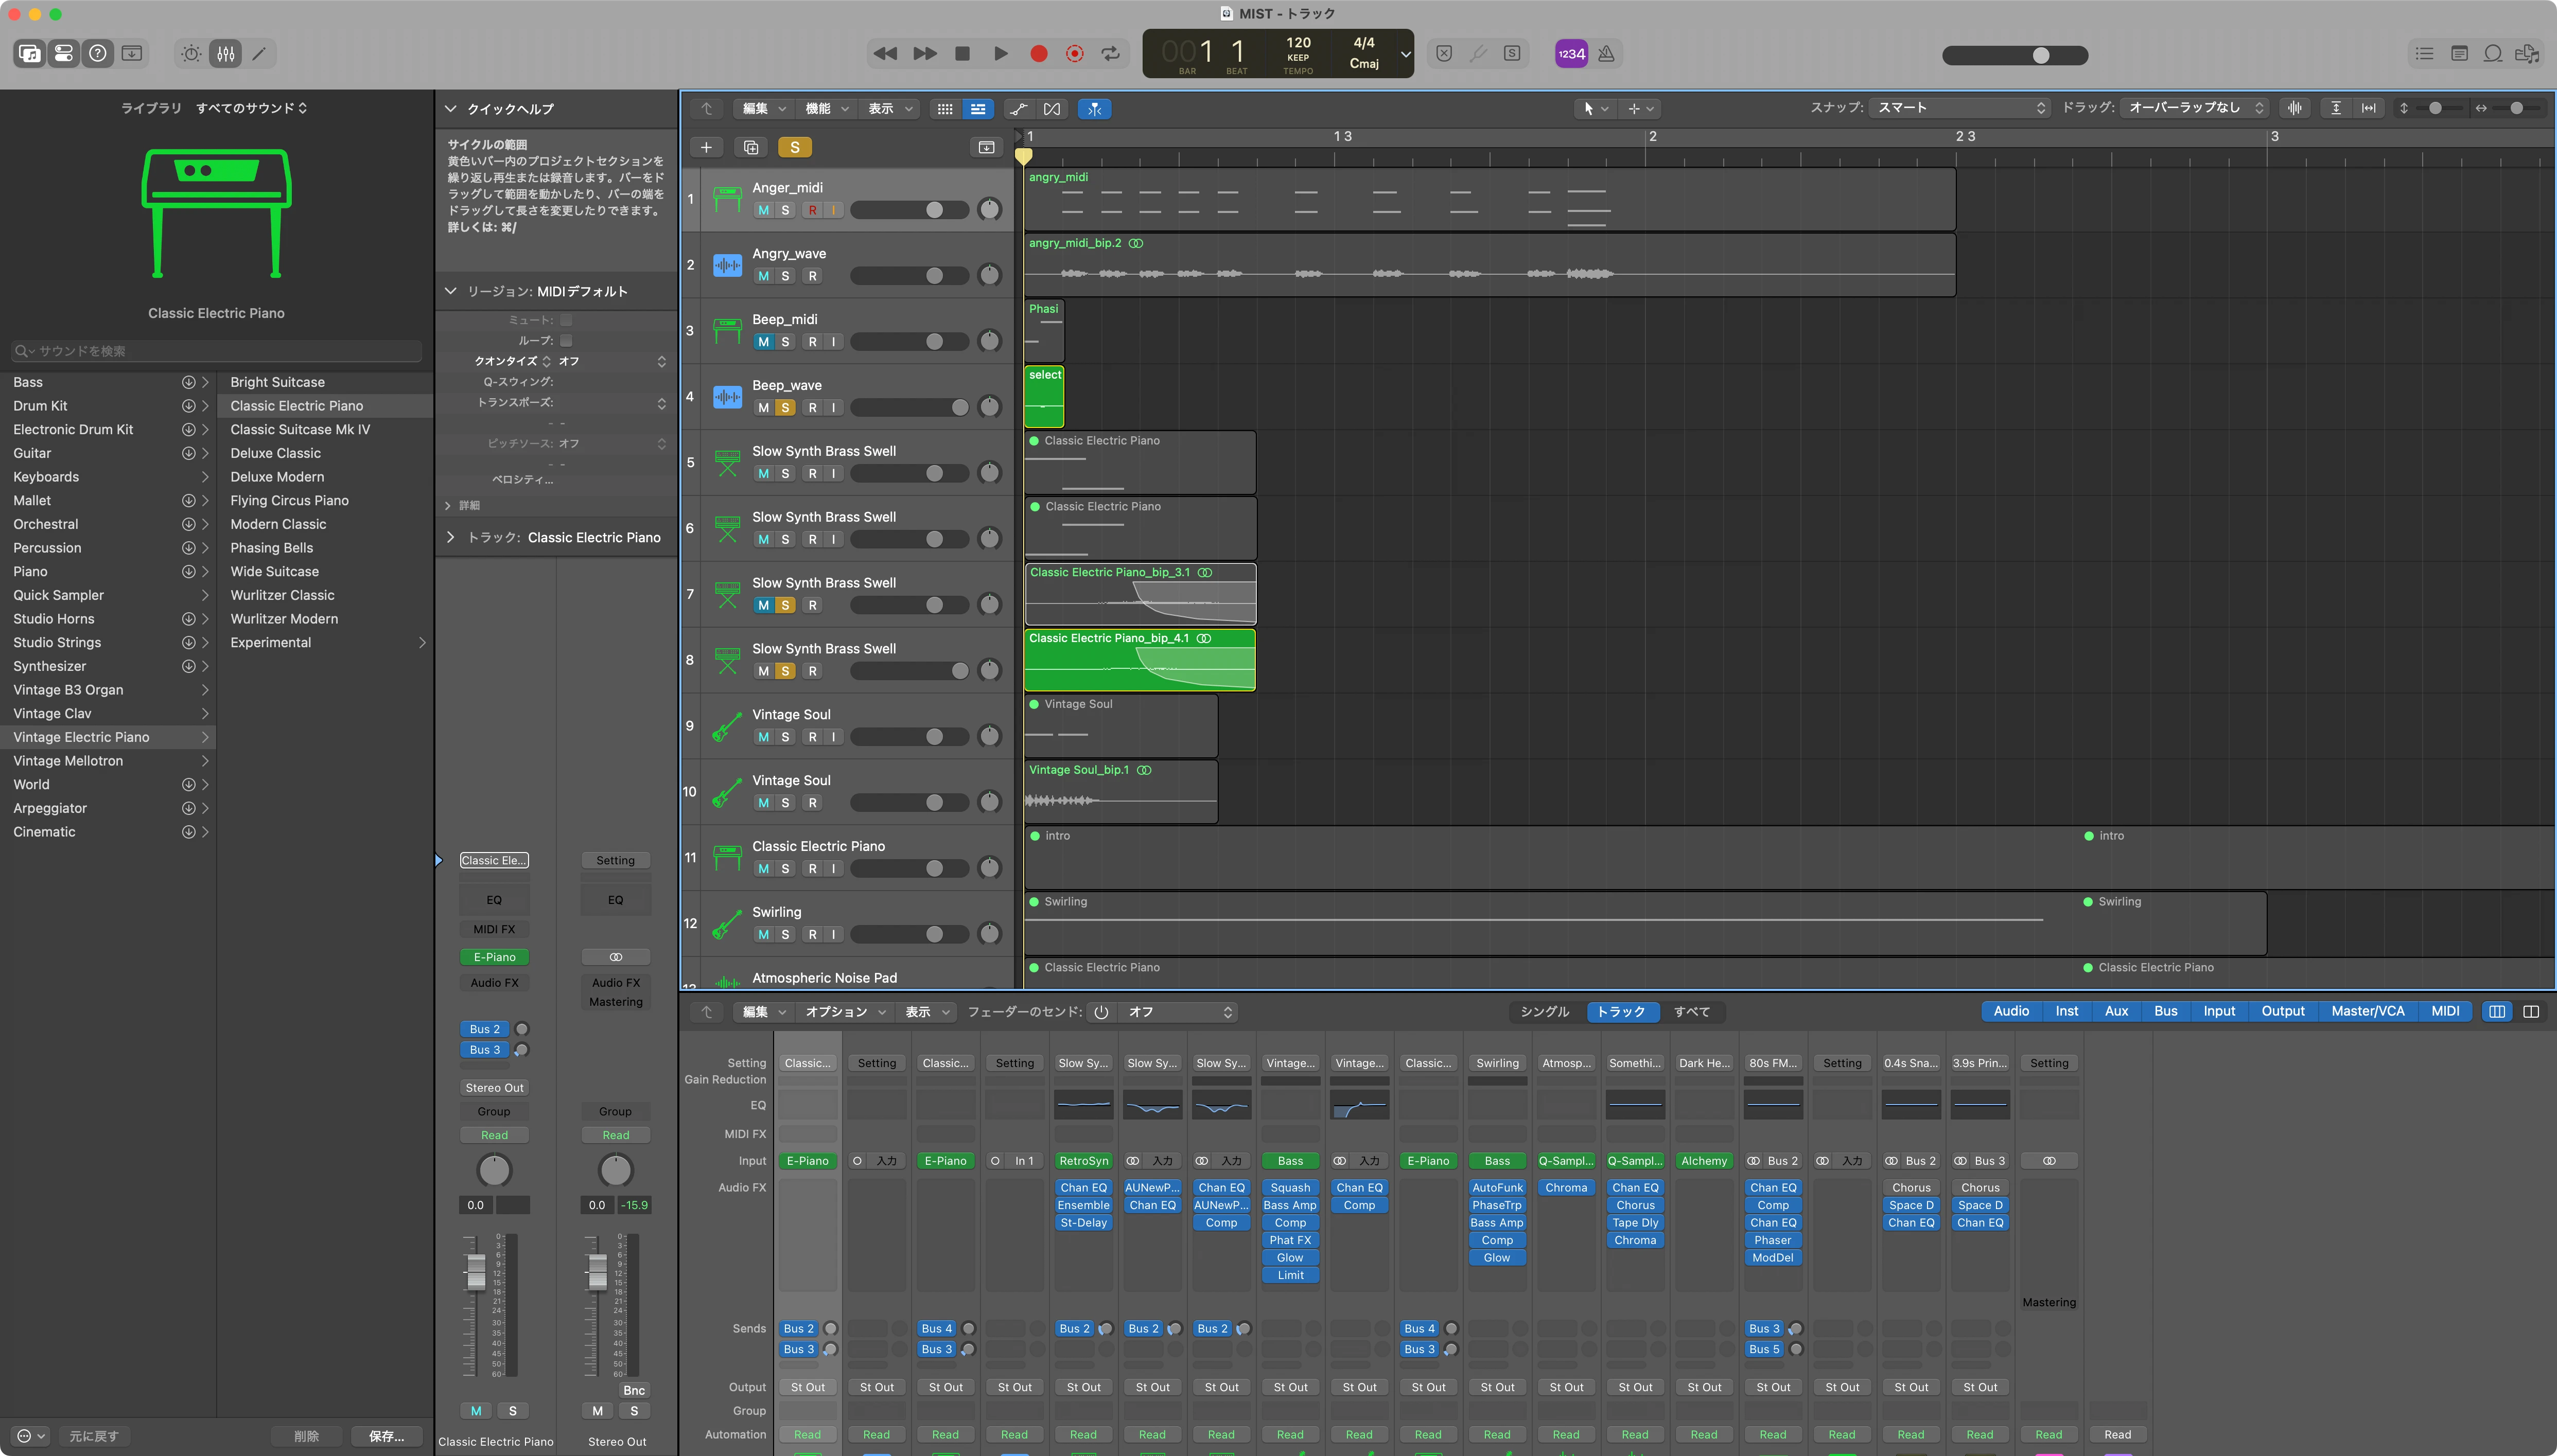Click the Metronome icon
Screen dimensions: 2557x1456
1606,54
